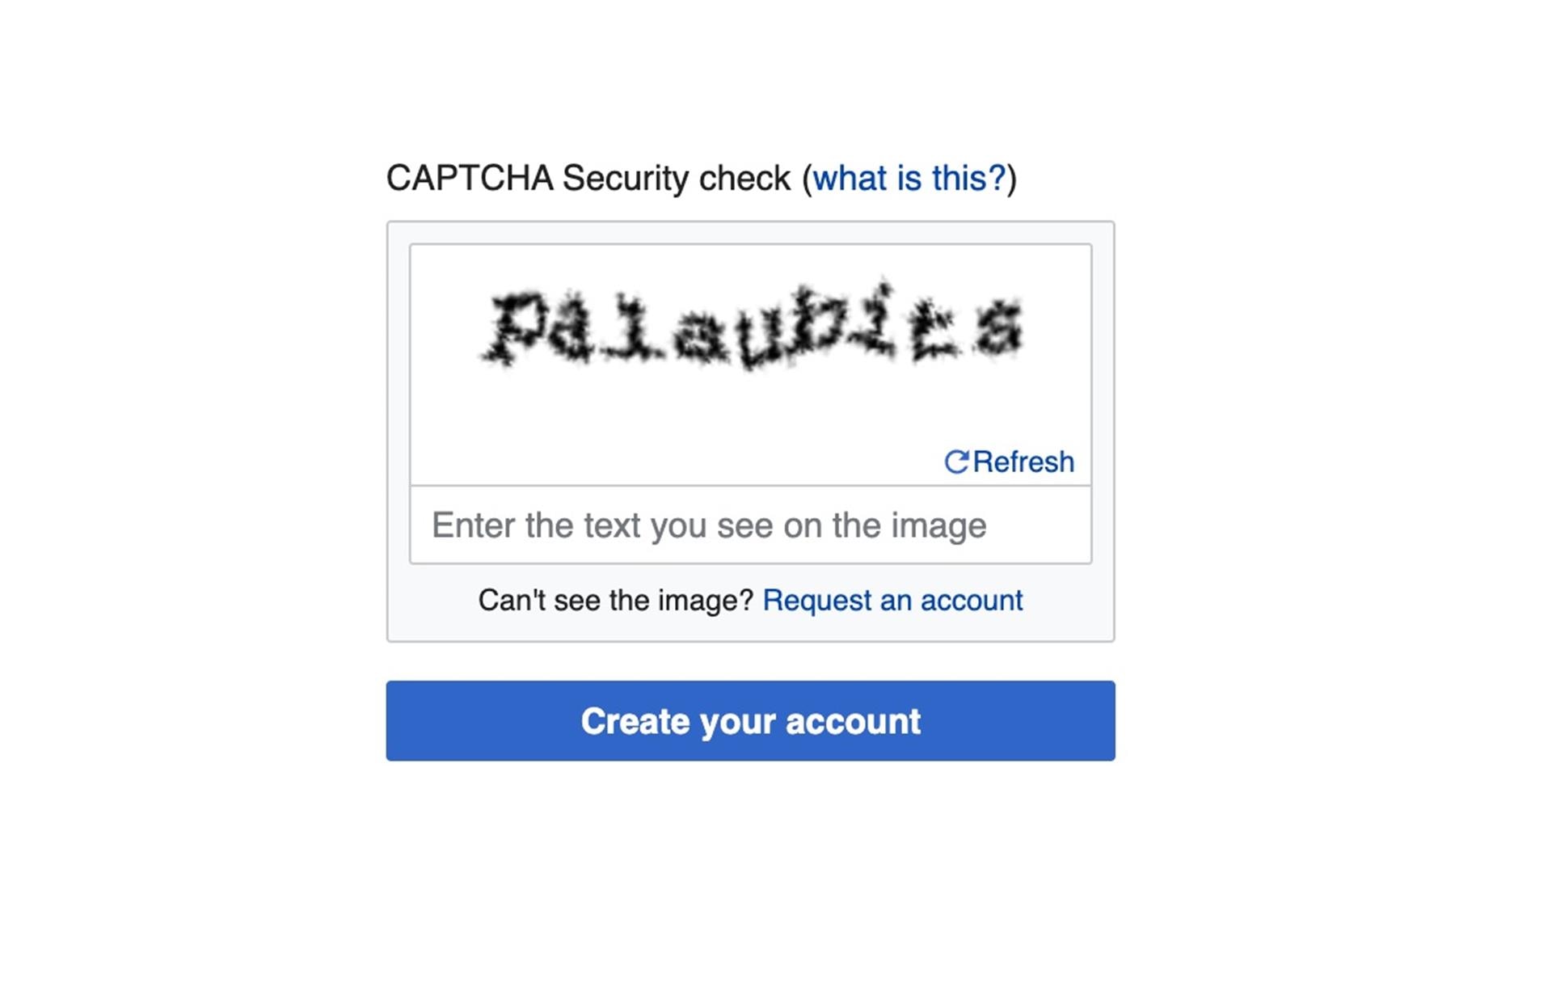Click the Refresh text label
Screen dimensions: 1552x1004
coord(1023,461)
